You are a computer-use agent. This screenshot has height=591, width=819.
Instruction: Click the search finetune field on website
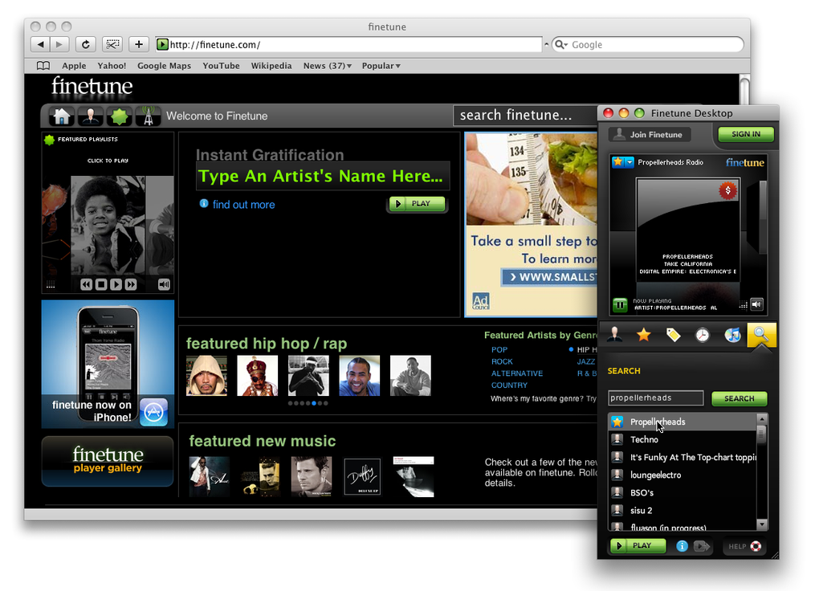525,115
